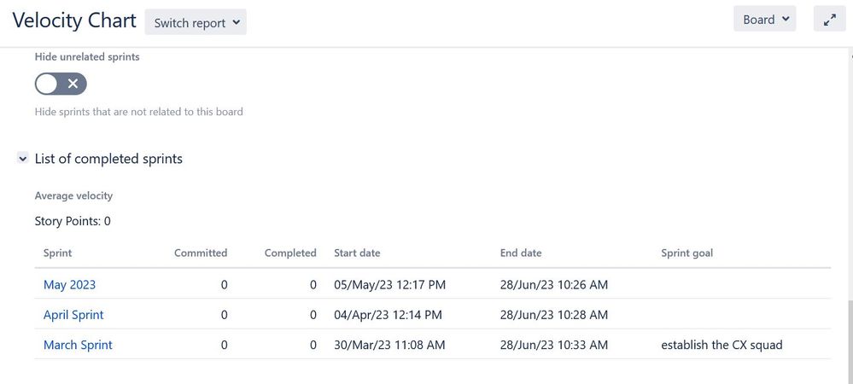Select the start date 30/Mar/23 11:08 AM
The image size is (853, 384).
click(389, 345)
